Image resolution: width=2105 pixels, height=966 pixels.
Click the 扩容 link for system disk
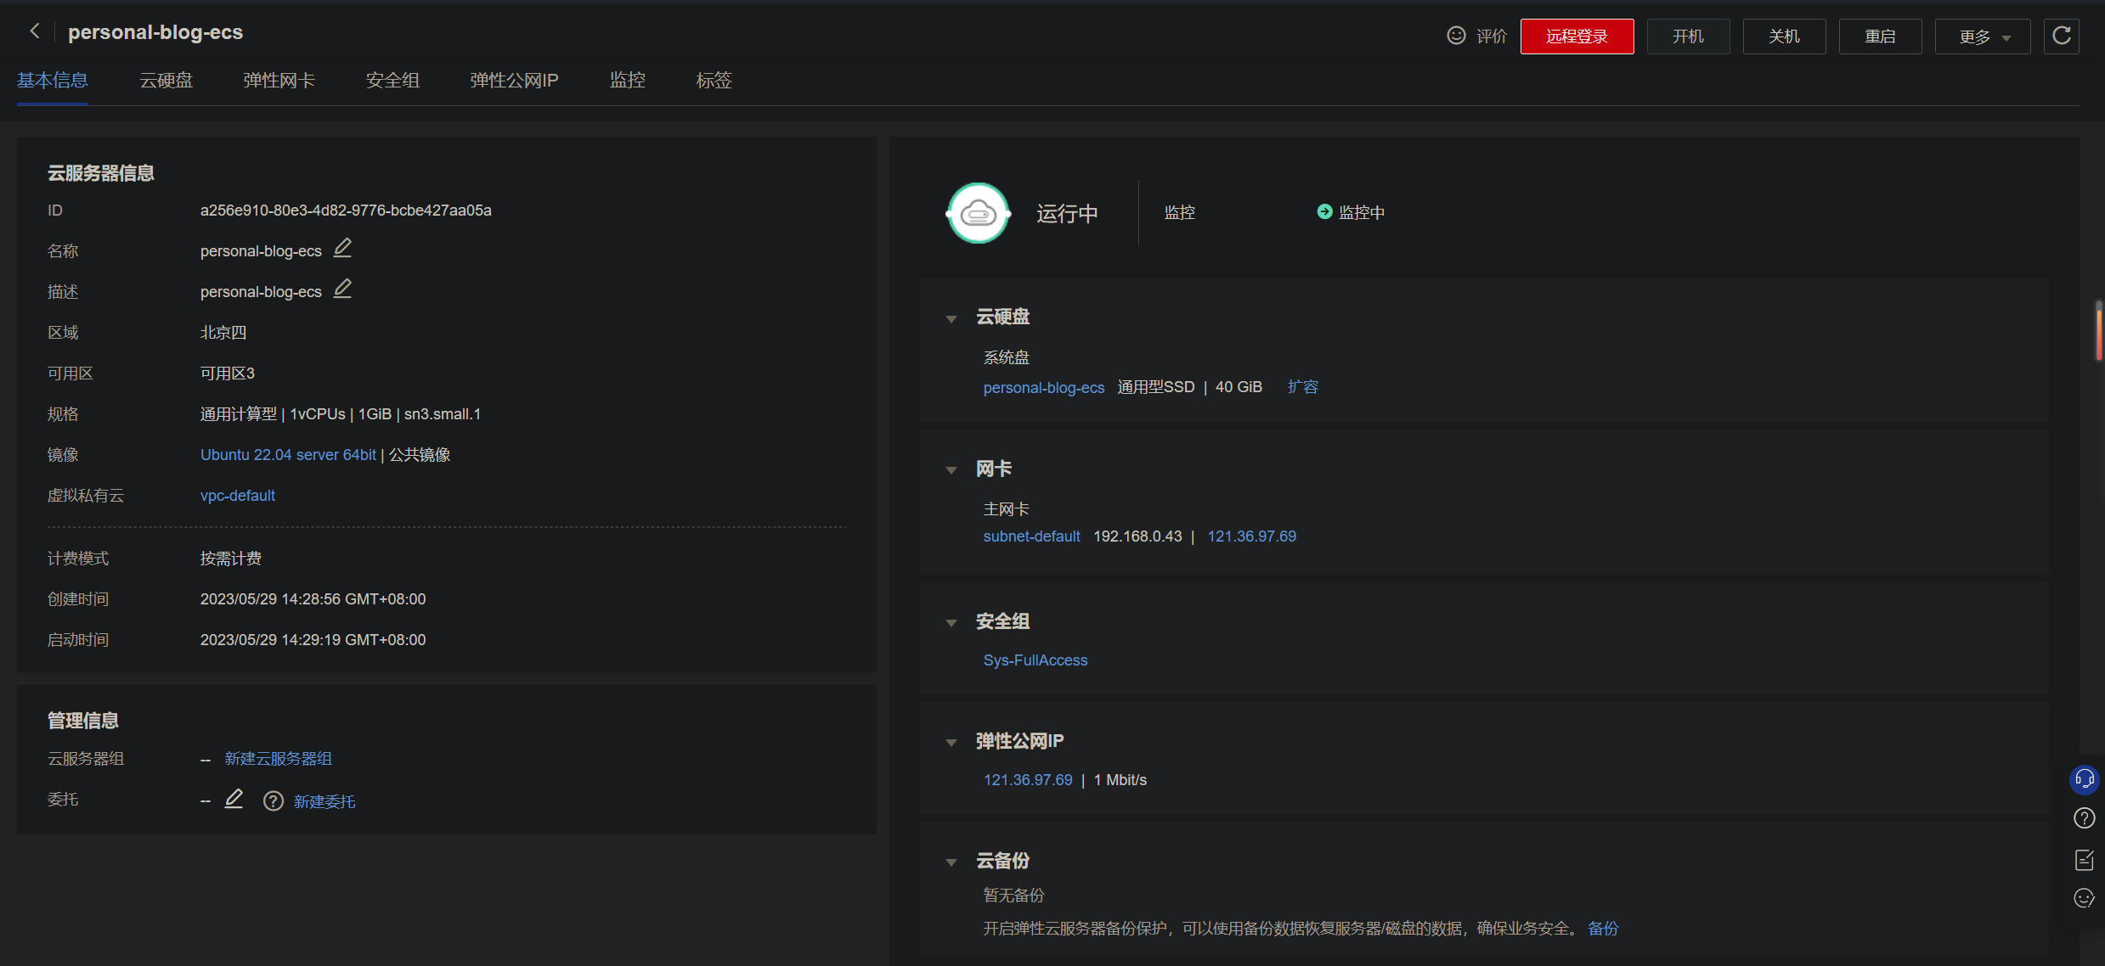tap(1302, 387)
